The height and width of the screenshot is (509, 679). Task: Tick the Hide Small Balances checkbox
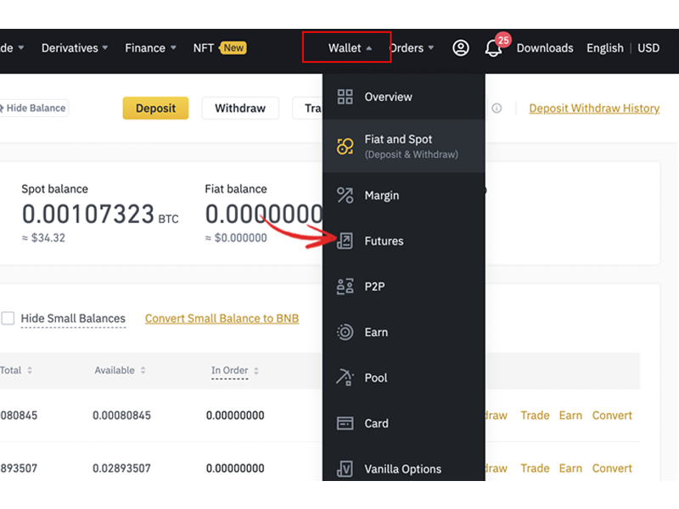tap(8, 319)
